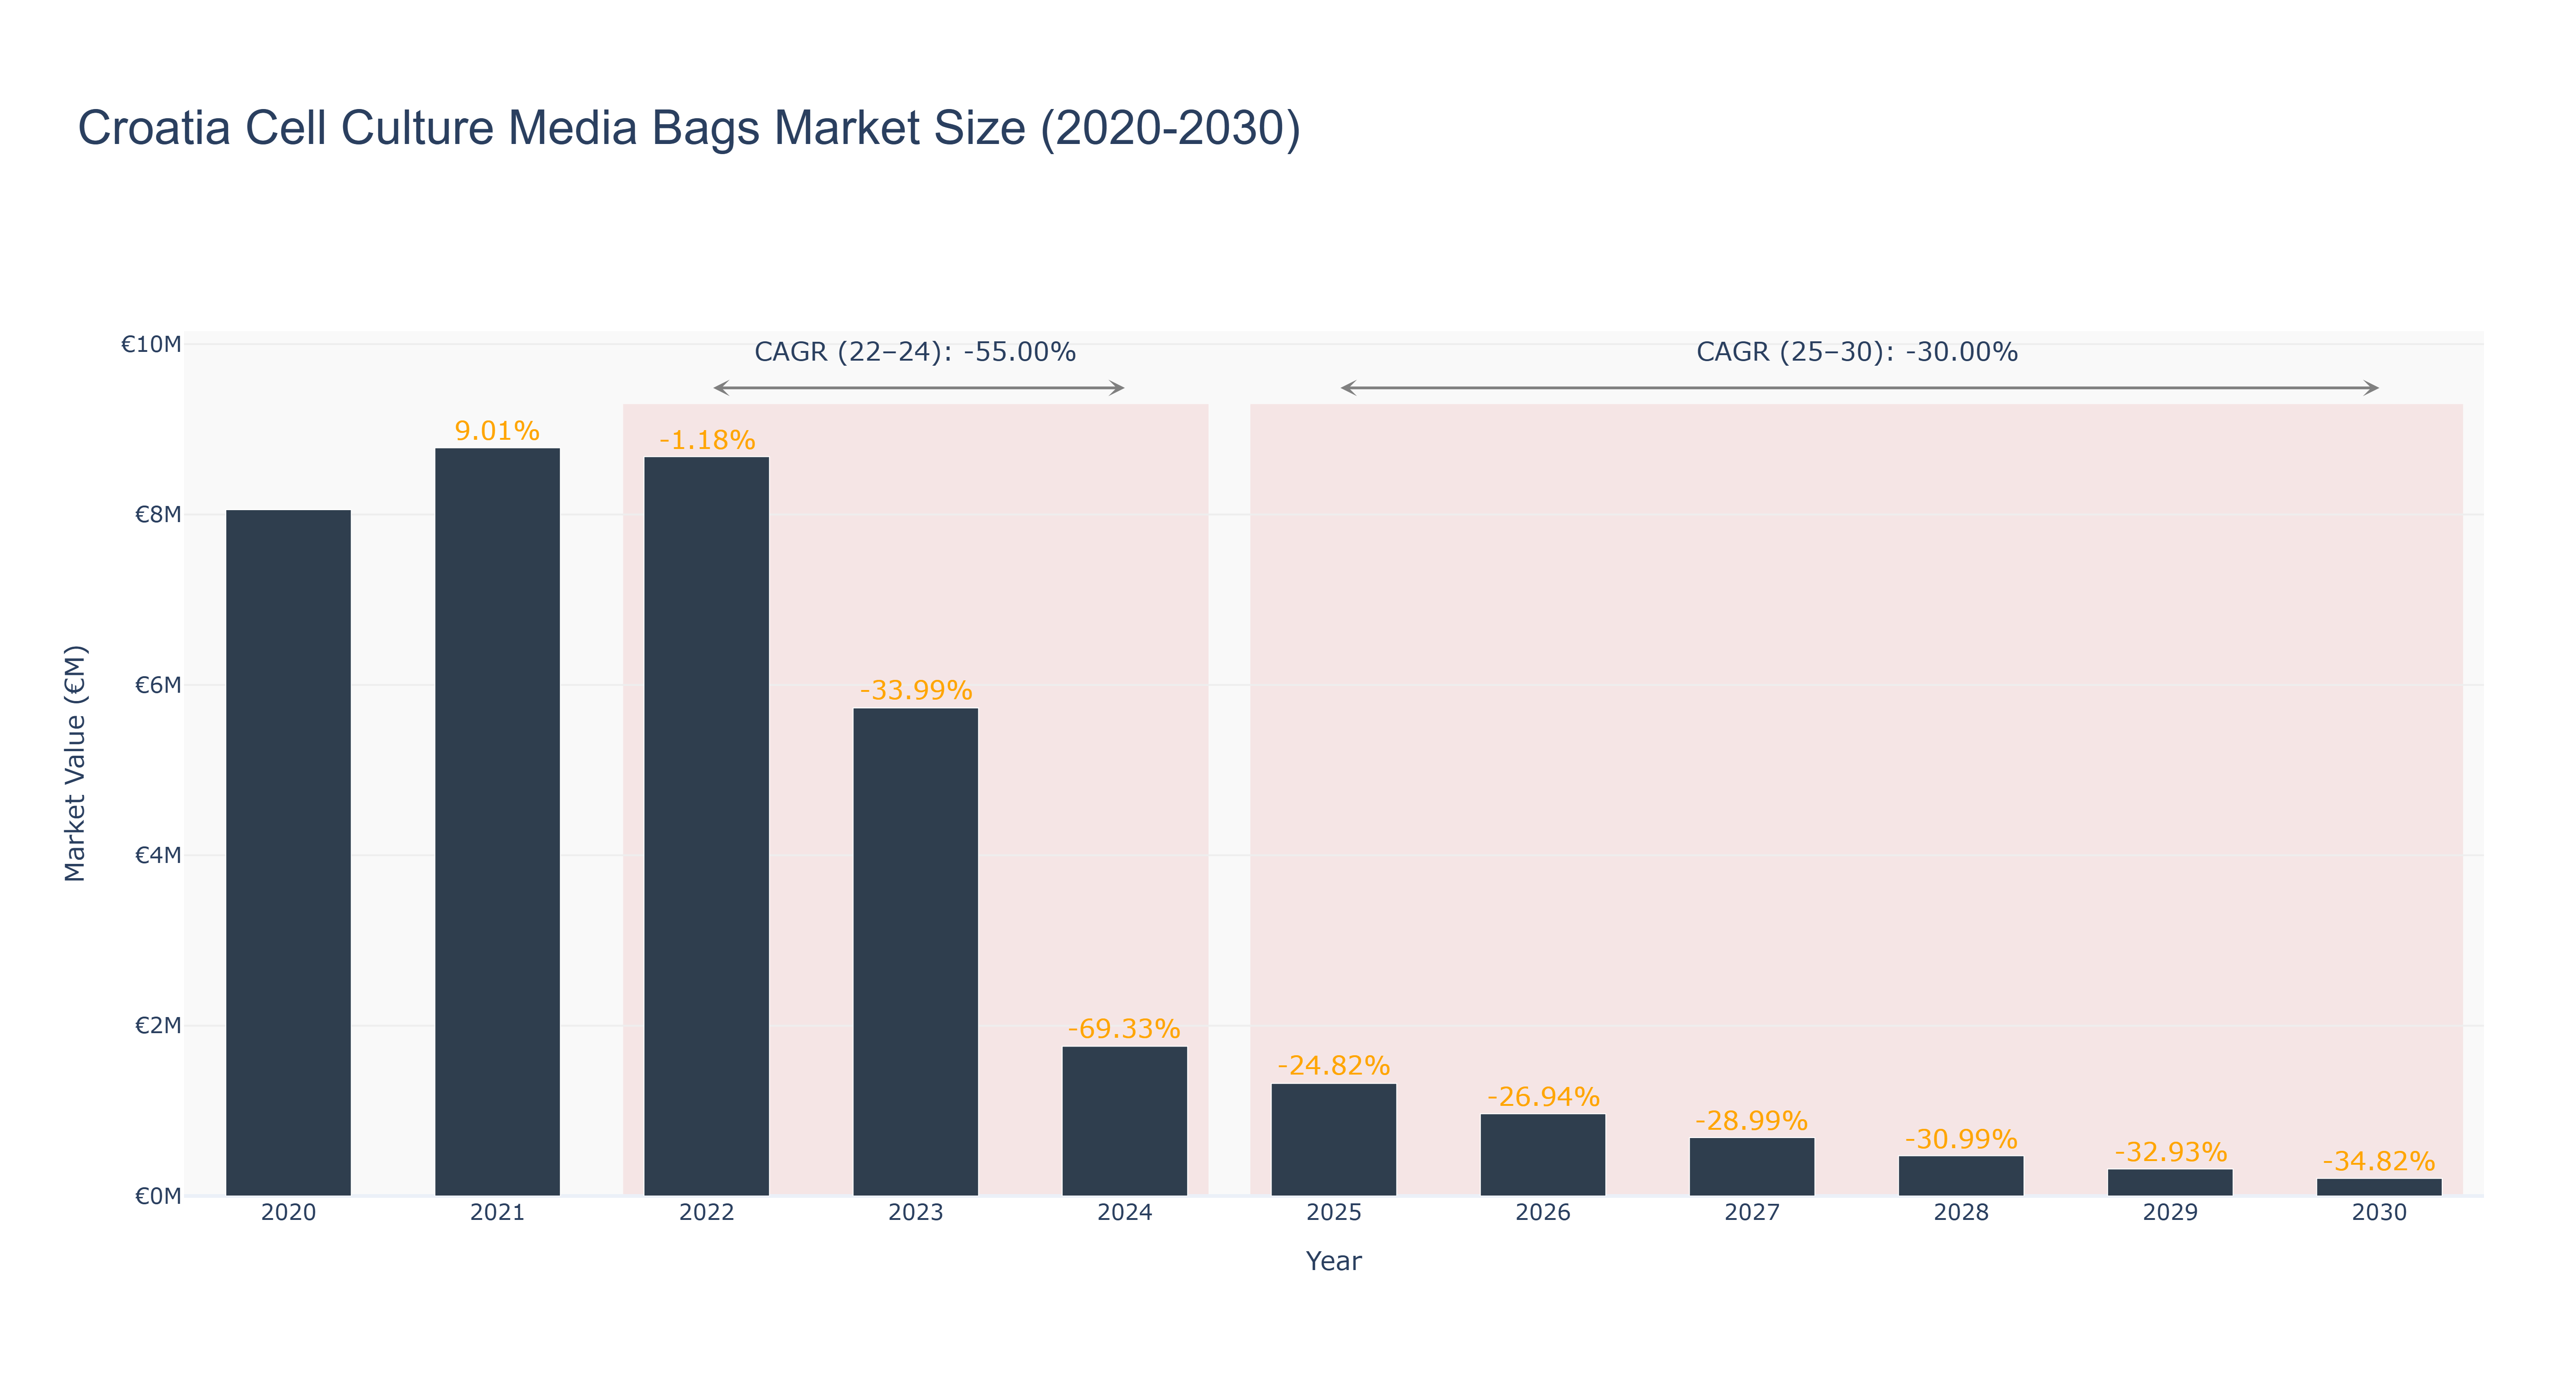Click the €8M y-axis tick label
The width and height of the screenshot is (2576, 1380).
tap(158, 515)
